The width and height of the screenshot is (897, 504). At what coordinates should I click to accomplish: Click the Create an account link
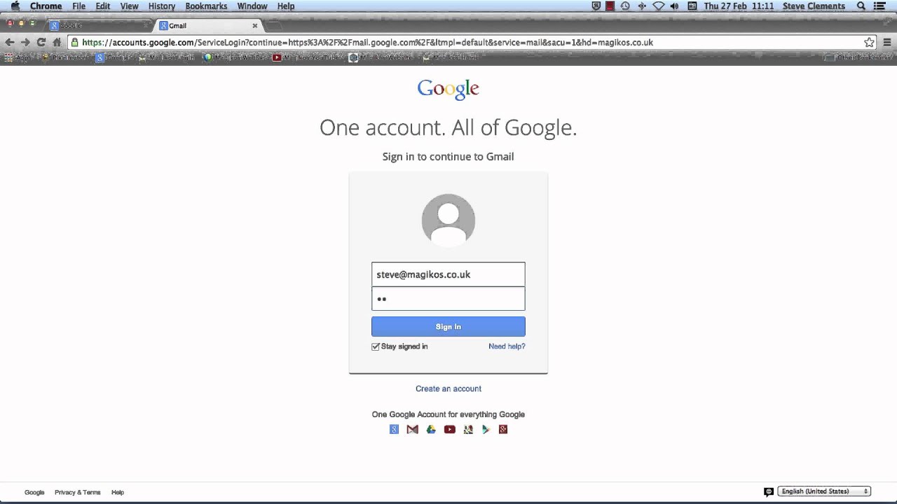click(x=448, y=388)
